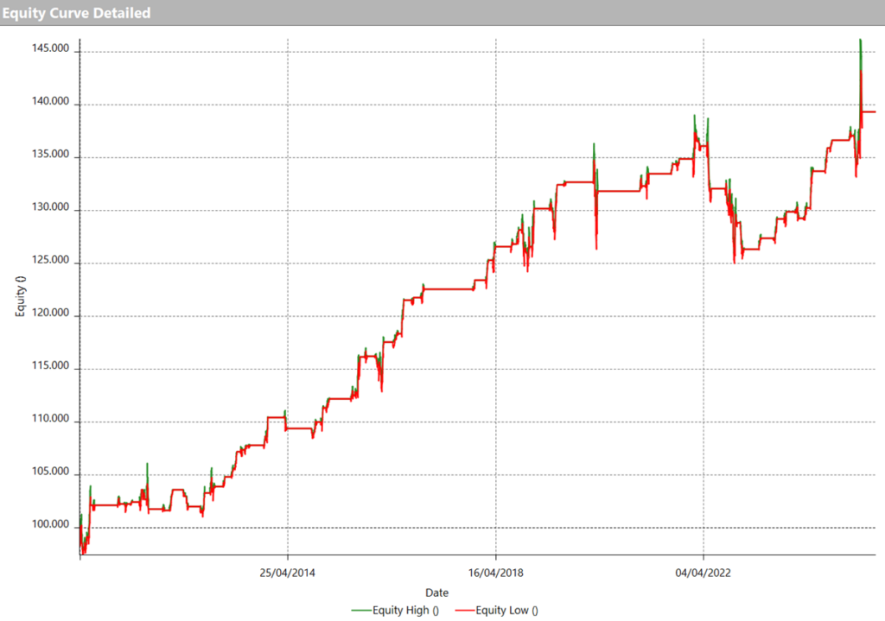The height and width of the screenshot is (621, 885).
Task: Click the 130.000 axis value
Action: [x=50, y=207]
